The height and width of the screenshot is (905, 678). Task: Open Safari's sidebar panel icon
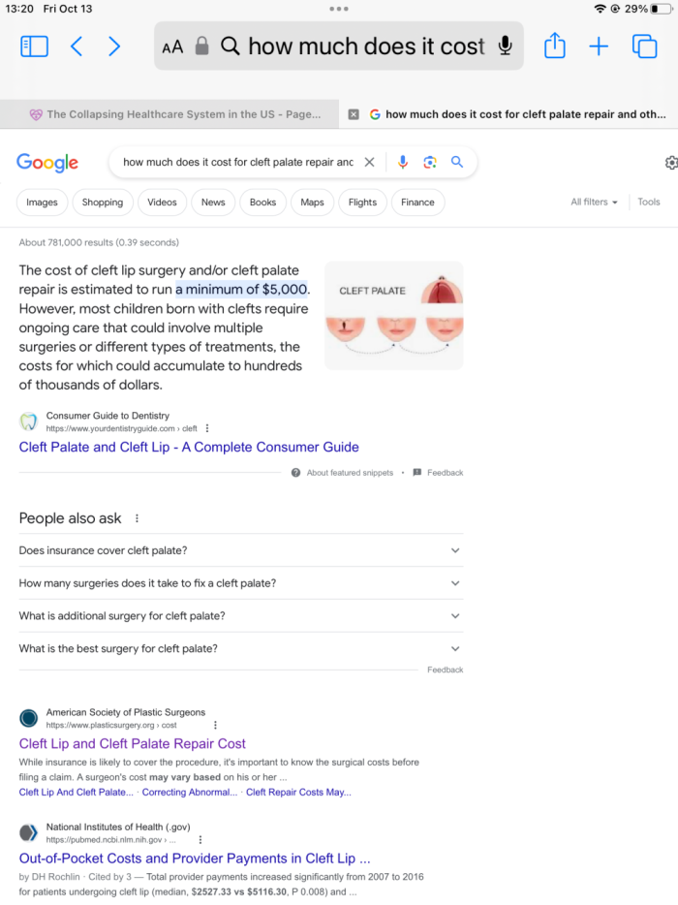click(34, 46)
